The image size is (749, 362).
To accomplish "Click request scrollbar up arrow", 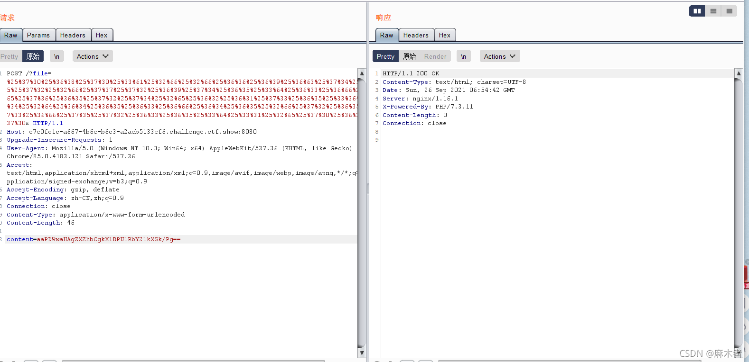I will pos(362,73).
